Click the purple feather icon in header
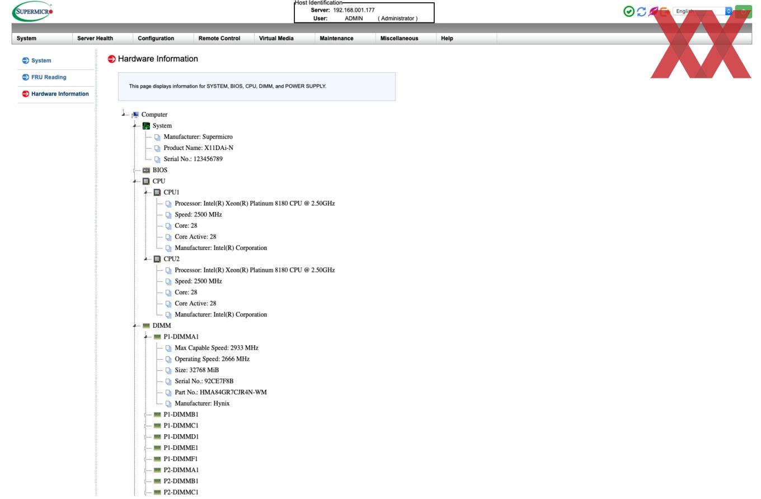The image size is (761, 499). click(653, 11)
